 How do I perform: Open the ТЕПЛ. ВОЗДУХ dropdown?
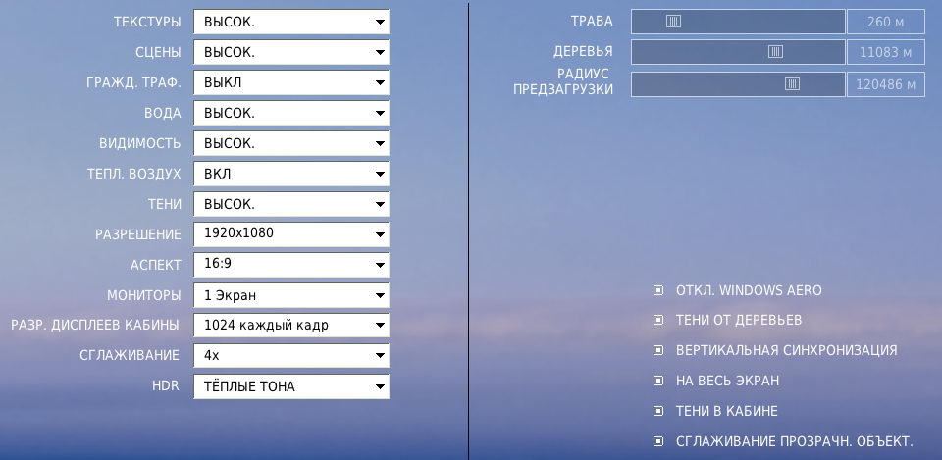coord(291,174)
